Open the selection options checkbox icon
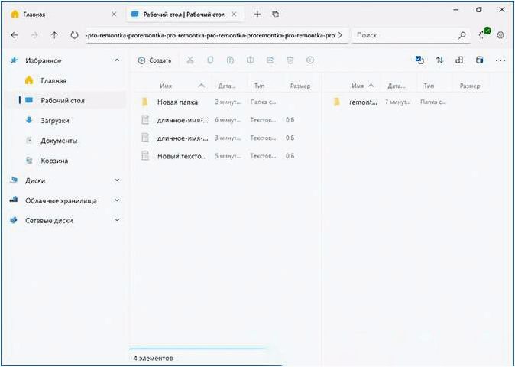Viewport: 515px width, 367px height. (419, 60)
